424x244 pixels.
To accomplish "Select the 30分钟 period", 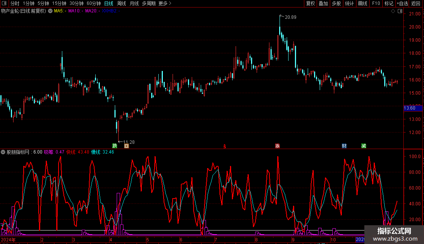I will [77, 3].
